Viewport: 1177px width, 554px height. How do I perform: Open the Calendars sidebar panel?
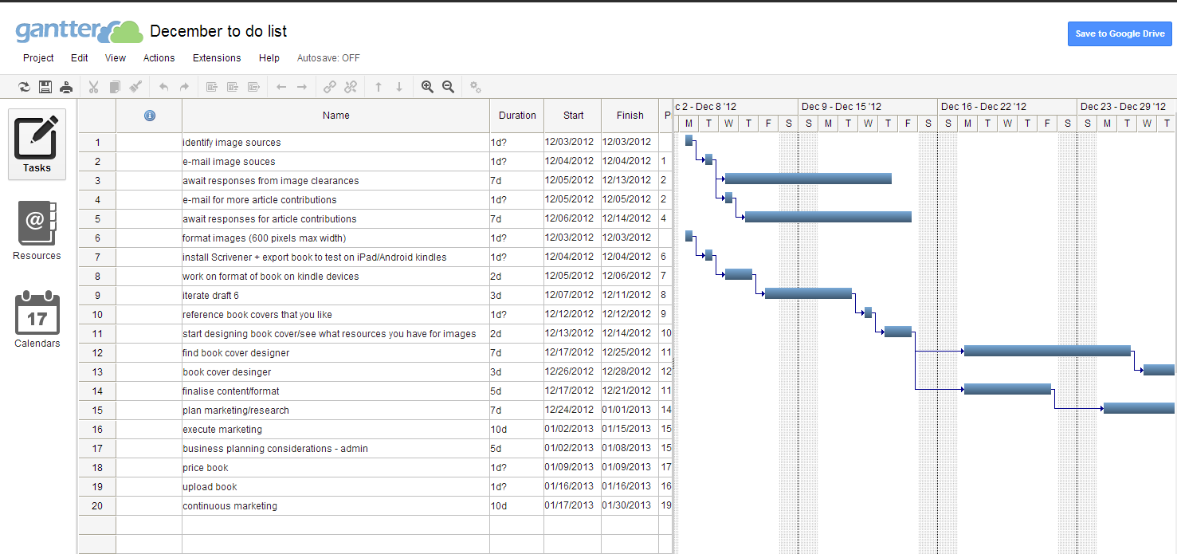pyautogui.click(x=37, y=319)
